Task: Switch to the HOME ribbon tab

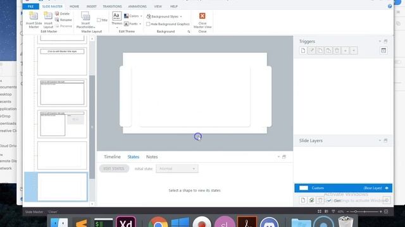Action: [x=75, y=6]
